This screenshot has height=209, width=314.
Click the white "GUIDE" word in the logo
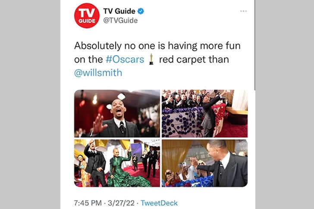pyautogui.click(x=87, y=21)
